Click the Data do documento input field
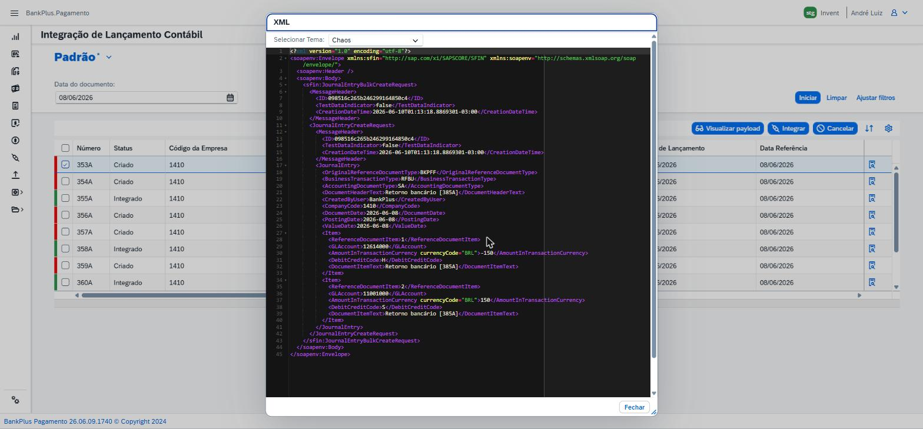 (140, 98)
